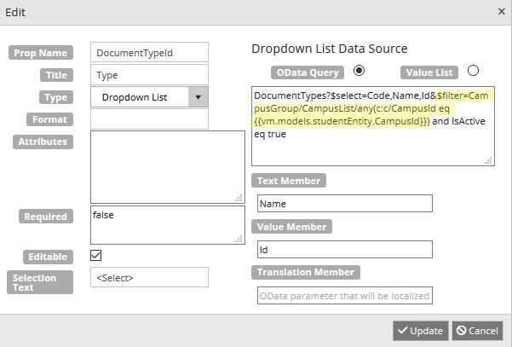The image size is (512, 347).
Task: Click the Value List label
Action: coord(429,72)
